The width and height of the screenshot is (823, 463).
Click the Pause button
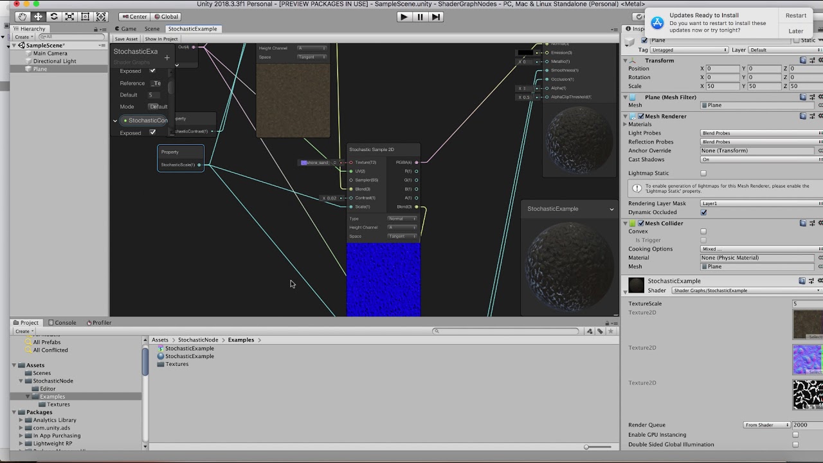420,17
